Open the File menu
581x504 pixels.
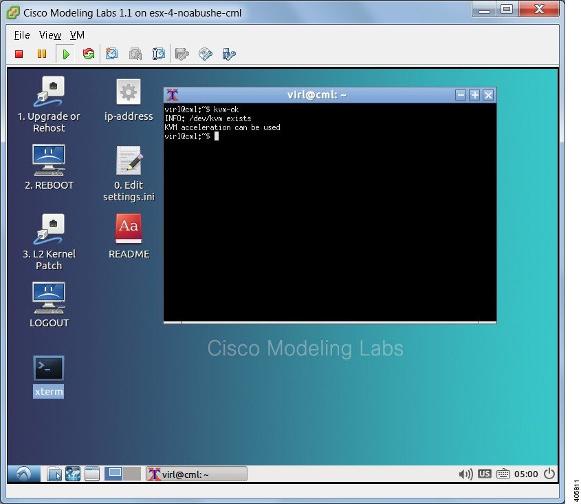tap(22, 35)
